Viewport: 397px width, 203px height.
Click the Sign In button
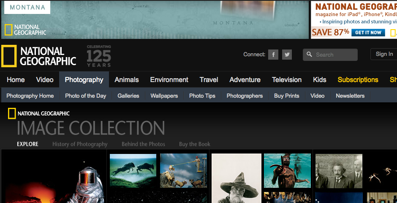(384, 54)
